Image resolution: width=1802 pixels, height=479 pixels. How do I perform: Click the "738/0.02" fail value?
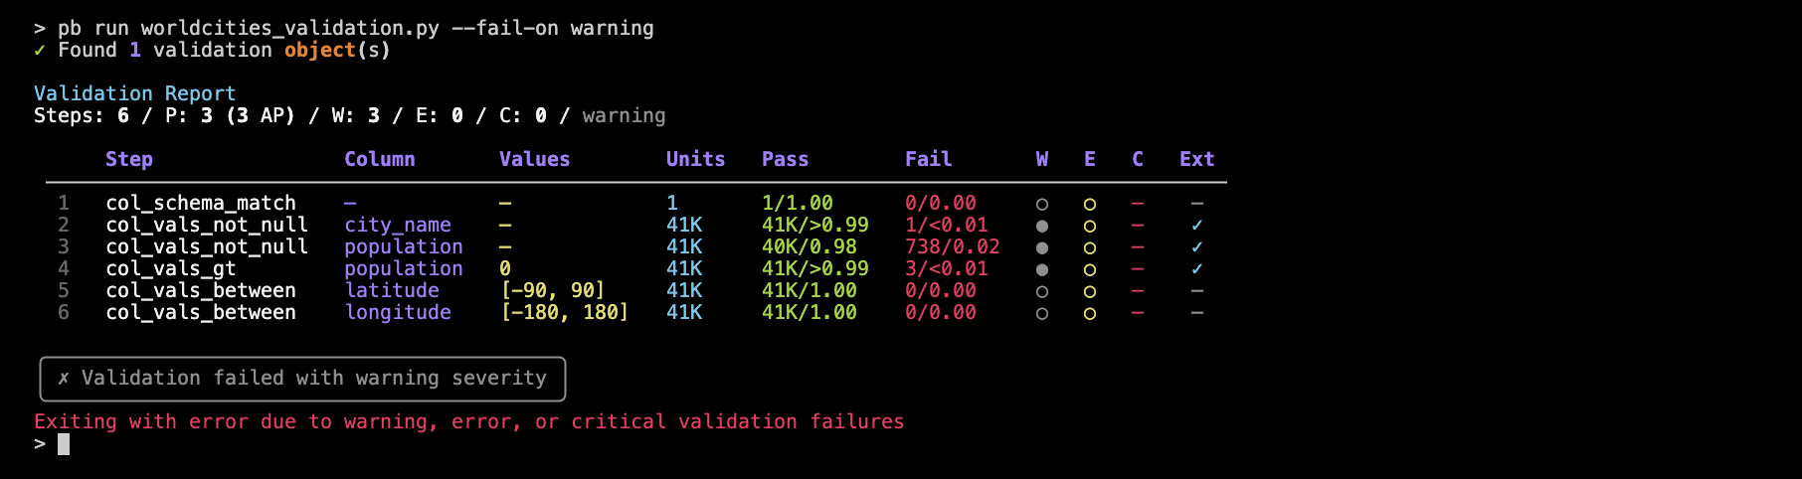pyautogui.click(x=952, y=247)
